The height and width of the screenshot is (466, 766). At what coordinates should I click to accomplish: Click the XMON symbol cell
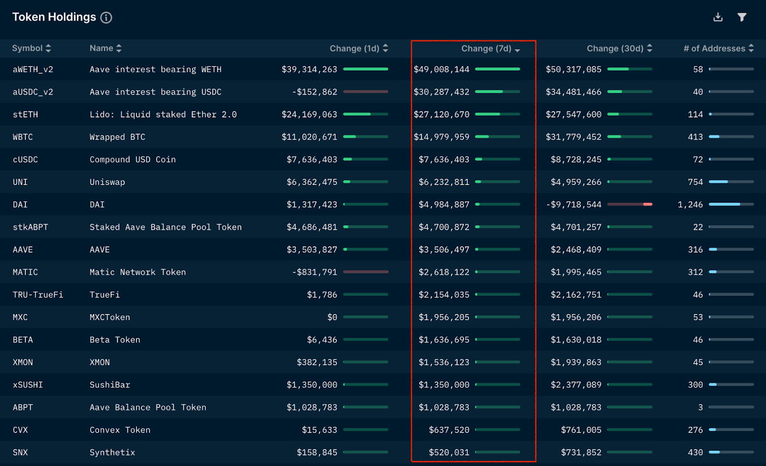tap(23, 362)
